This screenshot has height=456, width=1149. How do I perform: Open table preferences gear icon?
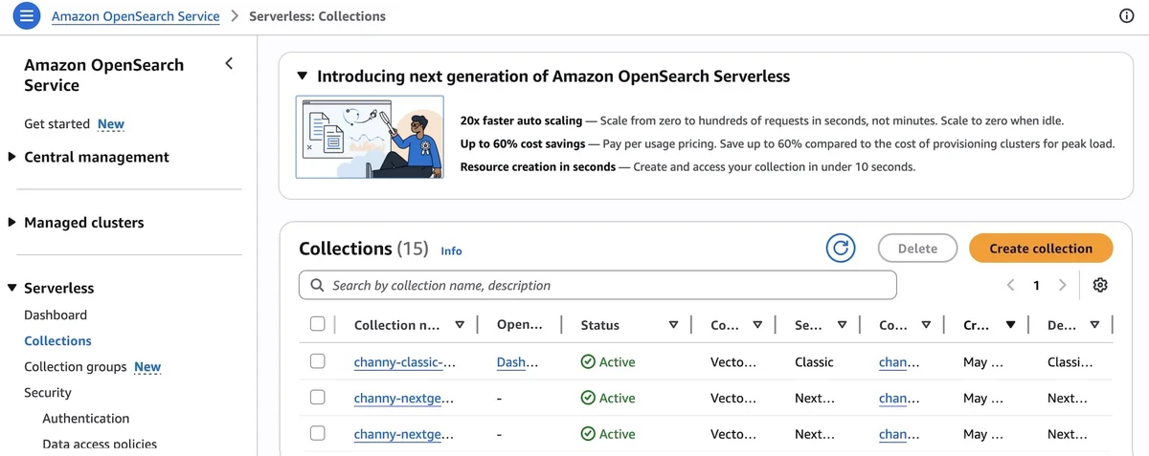click(1100, 285)
